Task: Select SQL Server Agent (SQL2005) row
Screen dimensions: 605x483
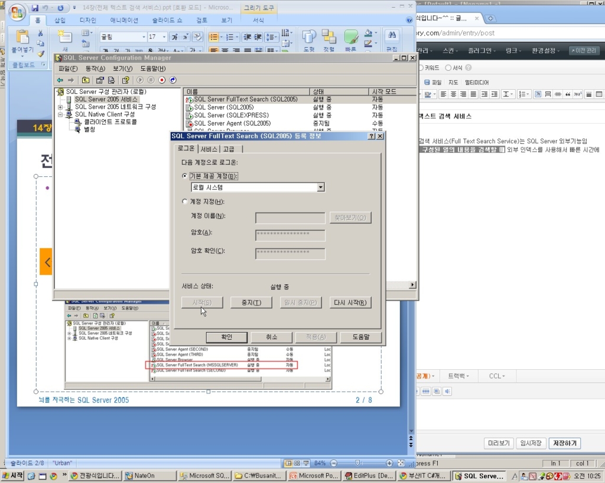Action: (x=232, y=123)
